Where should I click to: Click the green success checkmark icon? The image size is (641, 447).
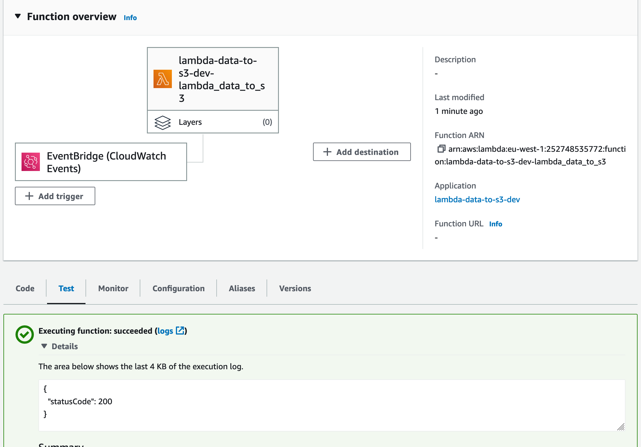pyautogui.click(x=25, y=334)
